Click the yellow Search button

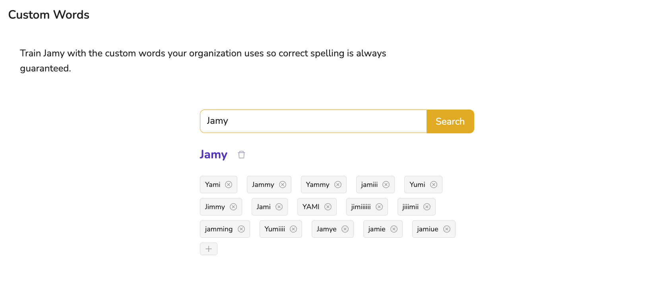pos(450,121)
